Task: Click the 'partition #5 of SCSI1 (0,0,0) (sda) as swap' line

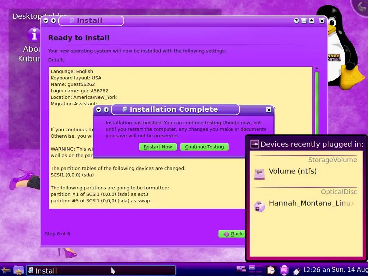Action: coord(100,201)
